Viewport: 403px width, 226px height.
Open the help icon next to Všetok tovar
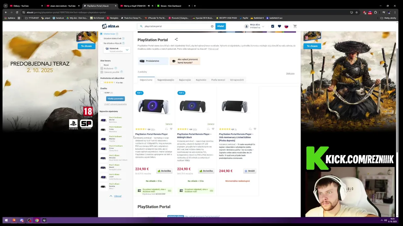click(x=117, y=34)
